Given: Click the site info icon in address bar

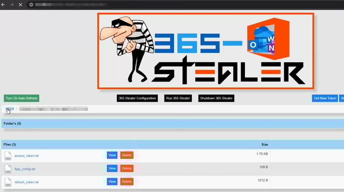Looking at the screenshot, I should click(x=31, y=5).
